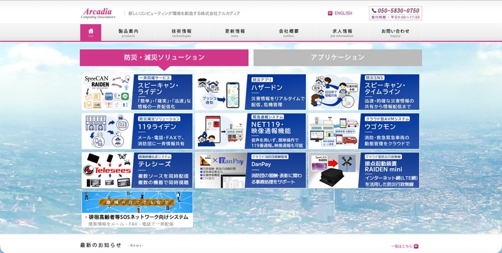Click the 防災SNS label
502x253 pixels.
coord(375,78)
